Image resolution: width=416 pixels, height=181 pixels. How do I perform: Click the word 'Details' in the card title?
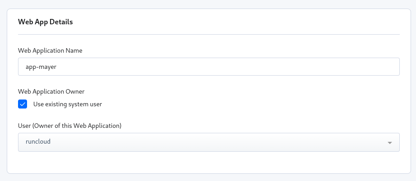tap(61, 22)
